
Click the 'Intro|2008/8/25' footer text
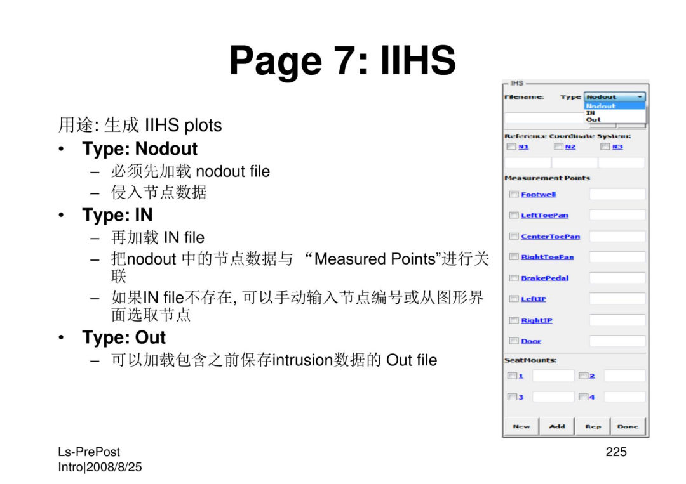click(x=100, y=467)
